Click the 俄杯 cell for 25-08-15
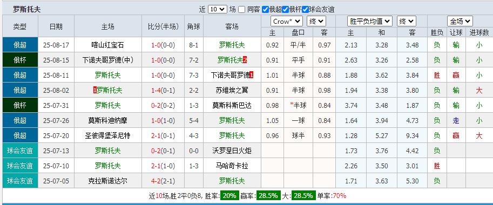The width and height of the screenshot is (493, 205). tap(20, 60)
